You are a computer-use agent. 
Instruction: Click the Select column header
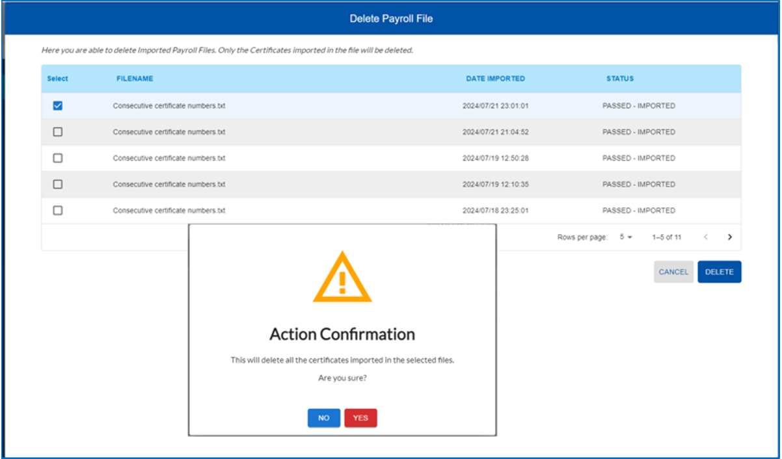coord(57,79)
